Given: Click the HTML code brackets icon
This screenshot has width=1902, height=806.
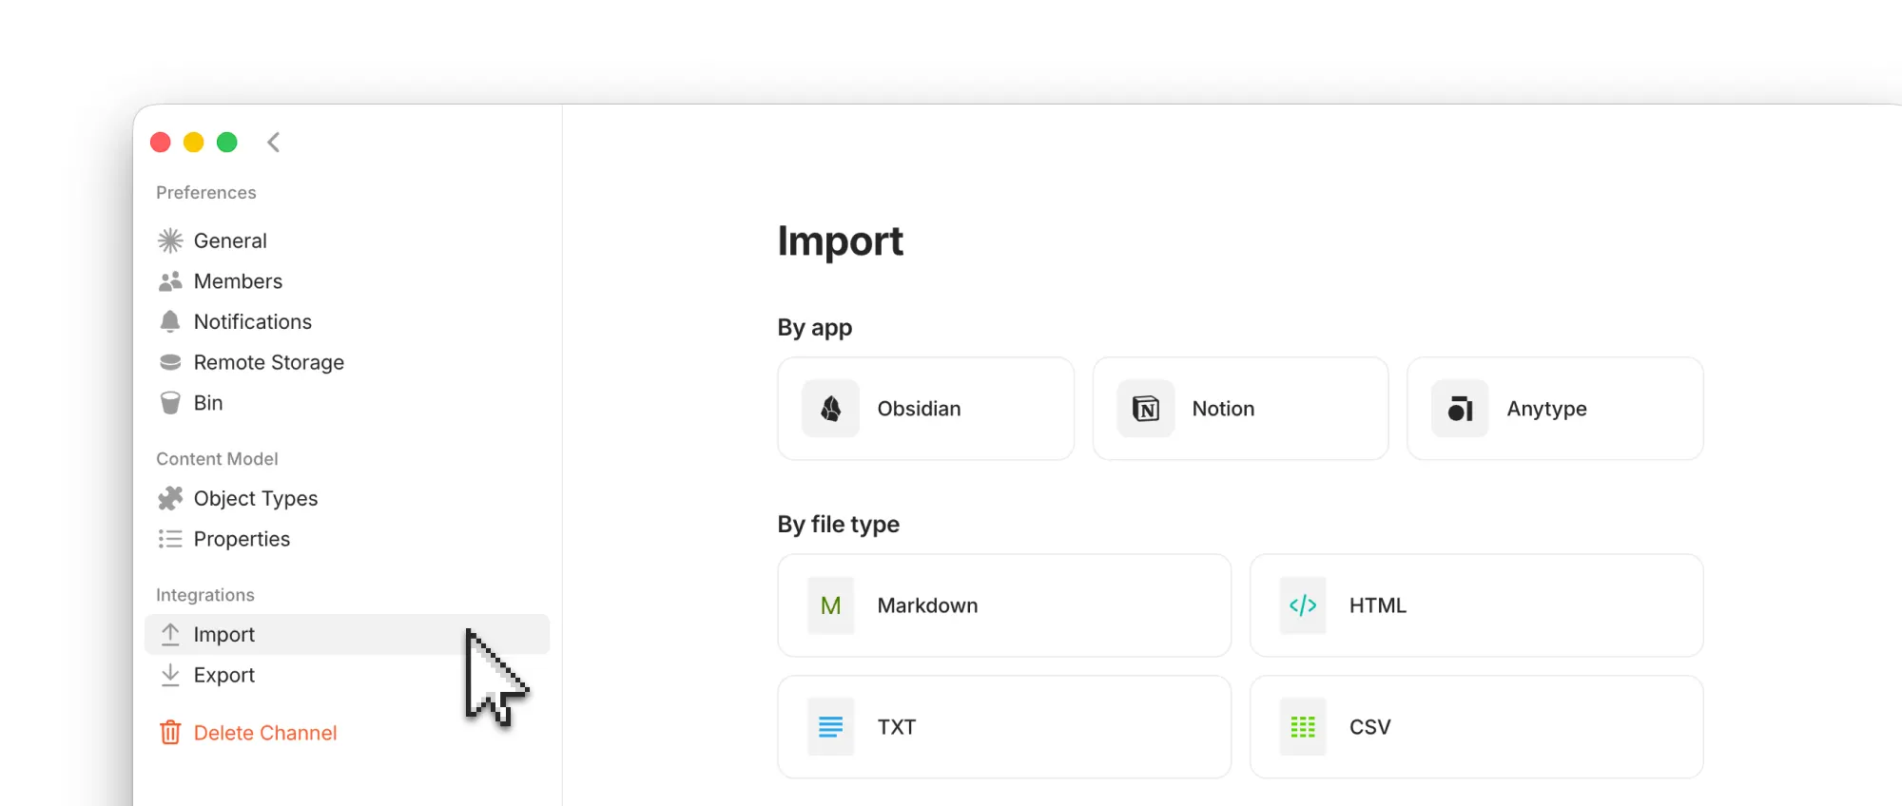Looking at the screenshot, I should point(1303,605).
